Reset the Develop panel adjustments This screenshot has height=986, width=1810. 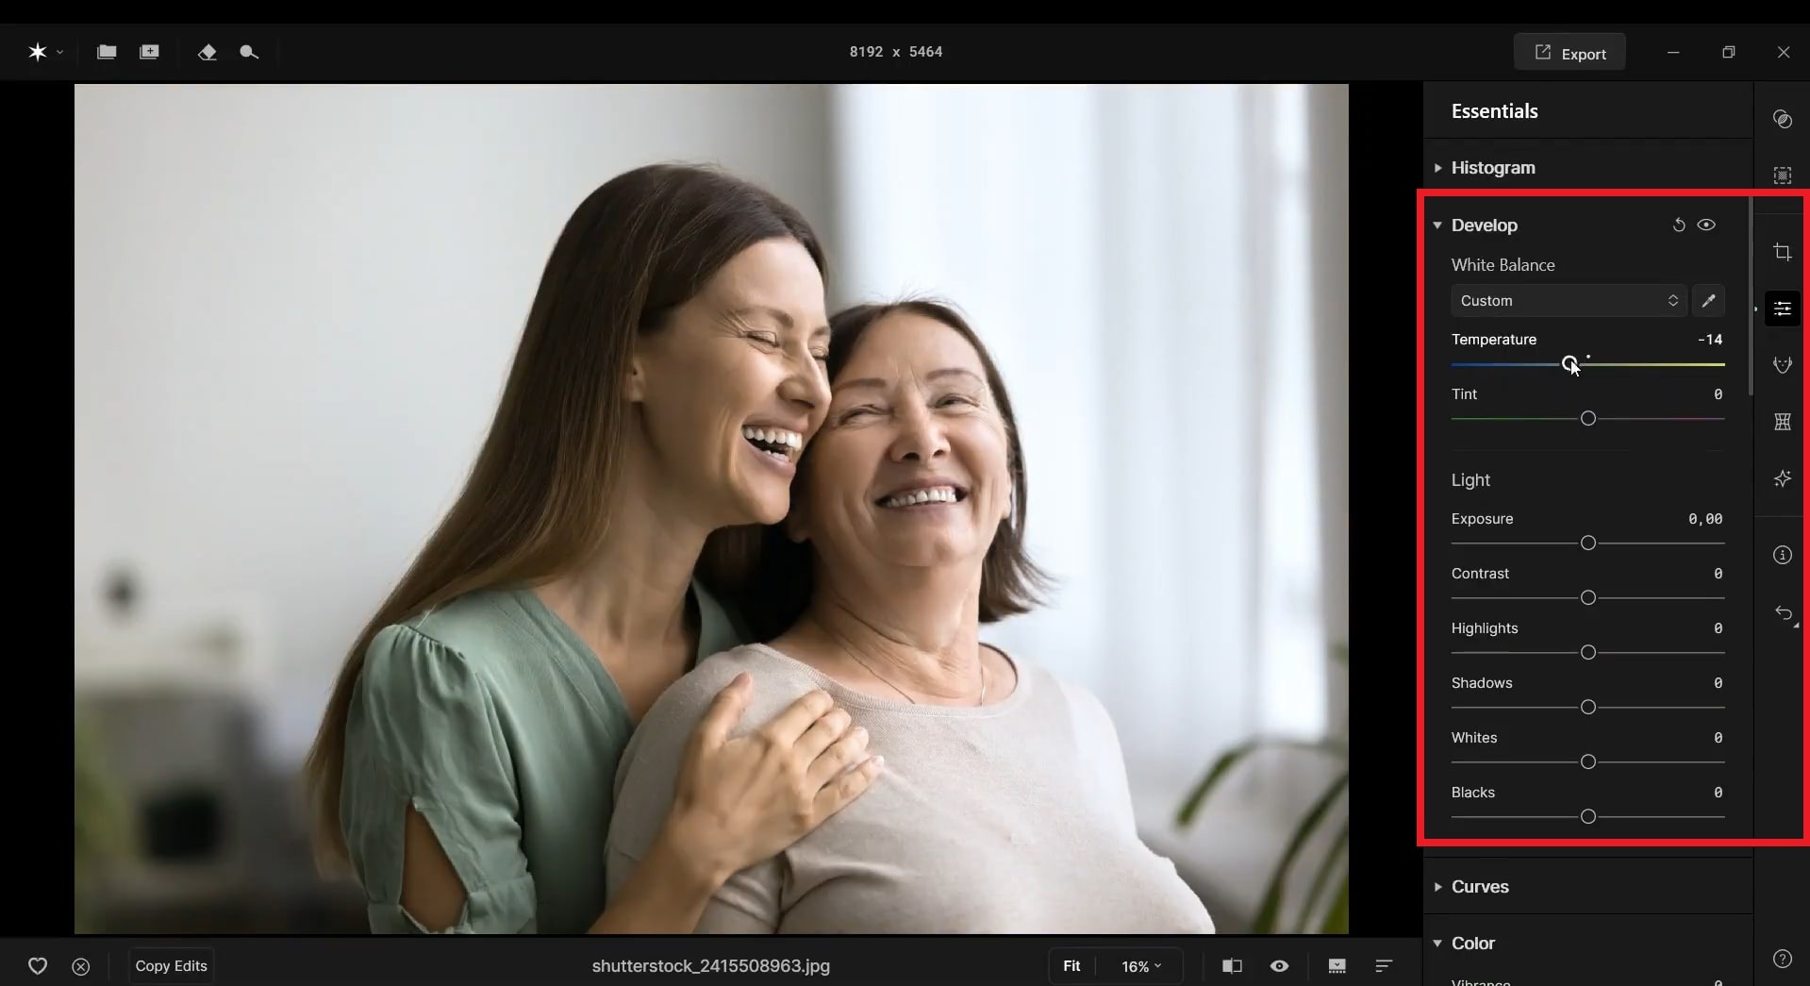click(x=1679, y=225)
